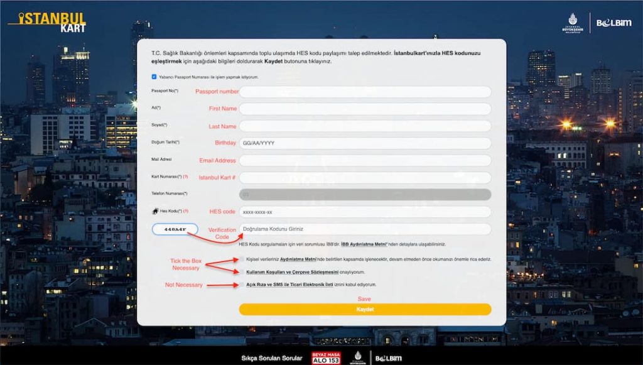Click into the Soyad (last name) field
Viewport: 643px width, 365px height.
coord(365,126)
